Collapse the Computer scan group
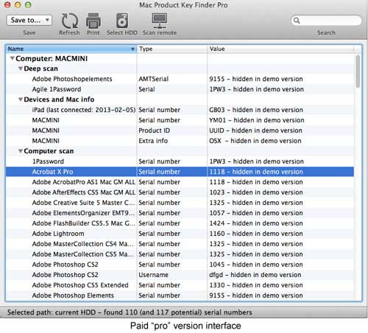This screenshot has height=333, width=368. [x=21, y=151]
